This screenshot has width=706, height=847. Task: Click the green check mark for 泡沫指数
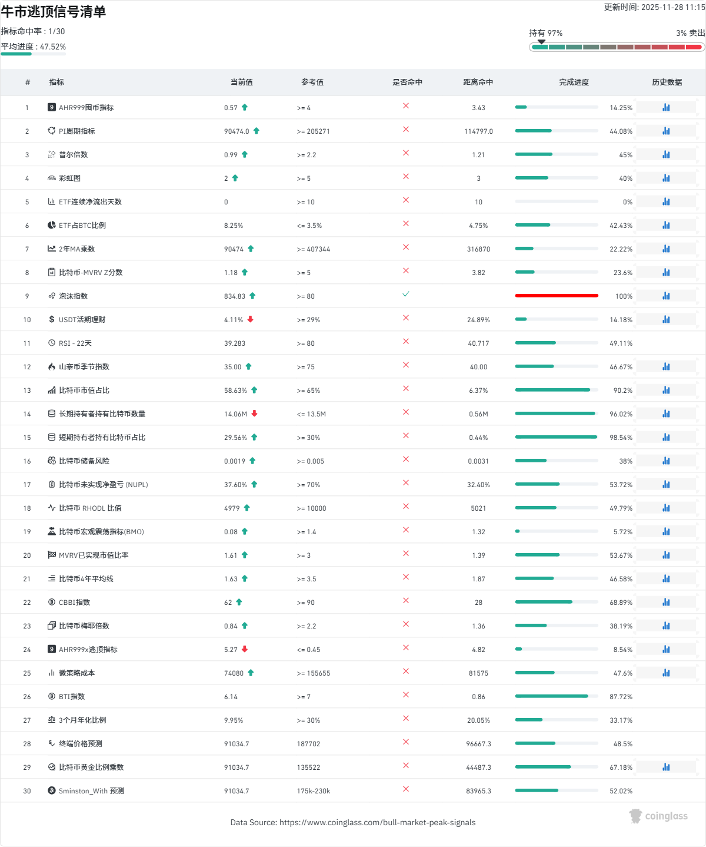[406, 294]
